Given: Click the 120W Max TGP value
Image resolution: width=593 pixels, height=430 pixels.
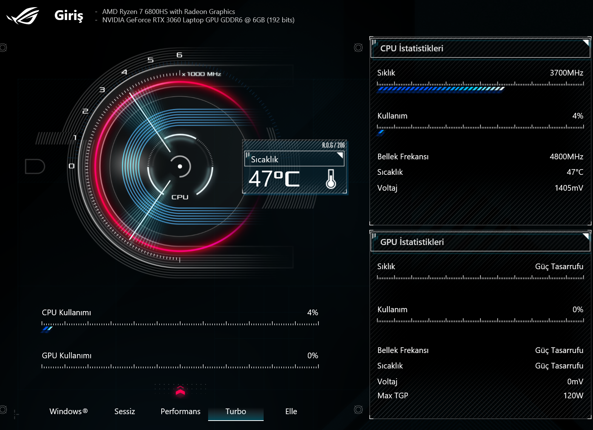Looking at the screenshot, I should (x=573, y=396).
